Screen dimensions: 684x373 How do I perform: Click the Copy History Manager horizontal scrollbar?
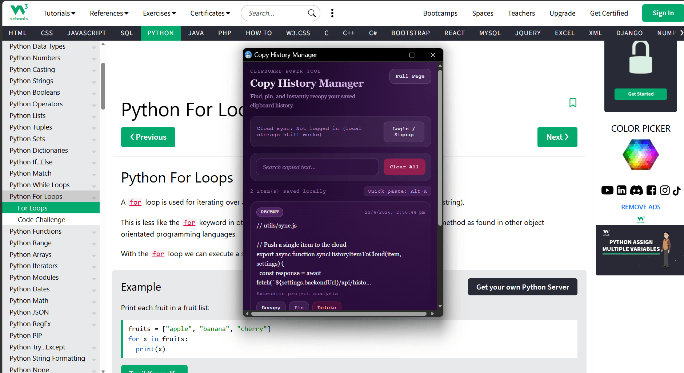(x=339, y=313)
